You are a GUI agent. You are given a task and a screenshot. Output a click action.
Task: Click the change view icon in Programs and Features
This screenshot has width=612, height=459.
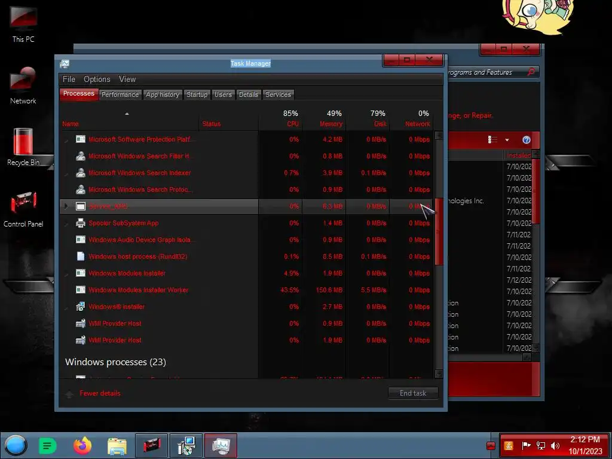tap(492, 140)
